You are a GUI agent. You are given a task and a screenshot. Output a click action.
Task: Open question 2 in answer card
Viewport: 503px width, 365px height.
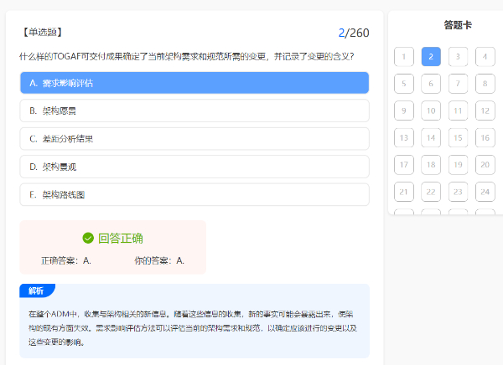pyautogui.click(x=431, y=57)
